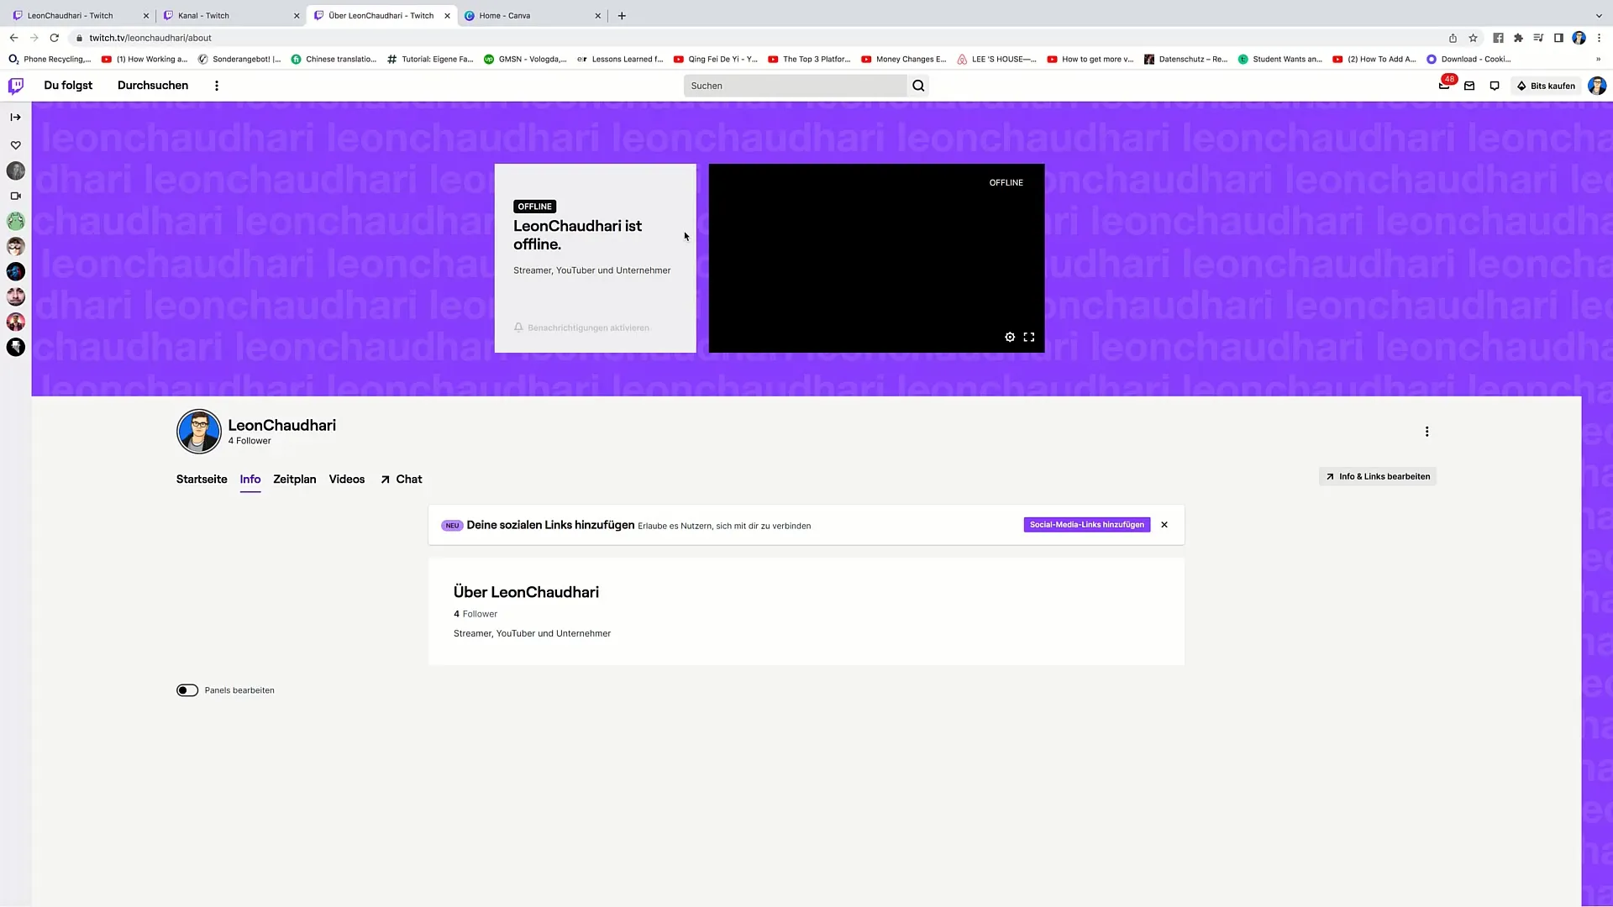Open the last sidebar avatar, black and white
The height and width of the screenshot is (907, 1613).
pos(15,347)
